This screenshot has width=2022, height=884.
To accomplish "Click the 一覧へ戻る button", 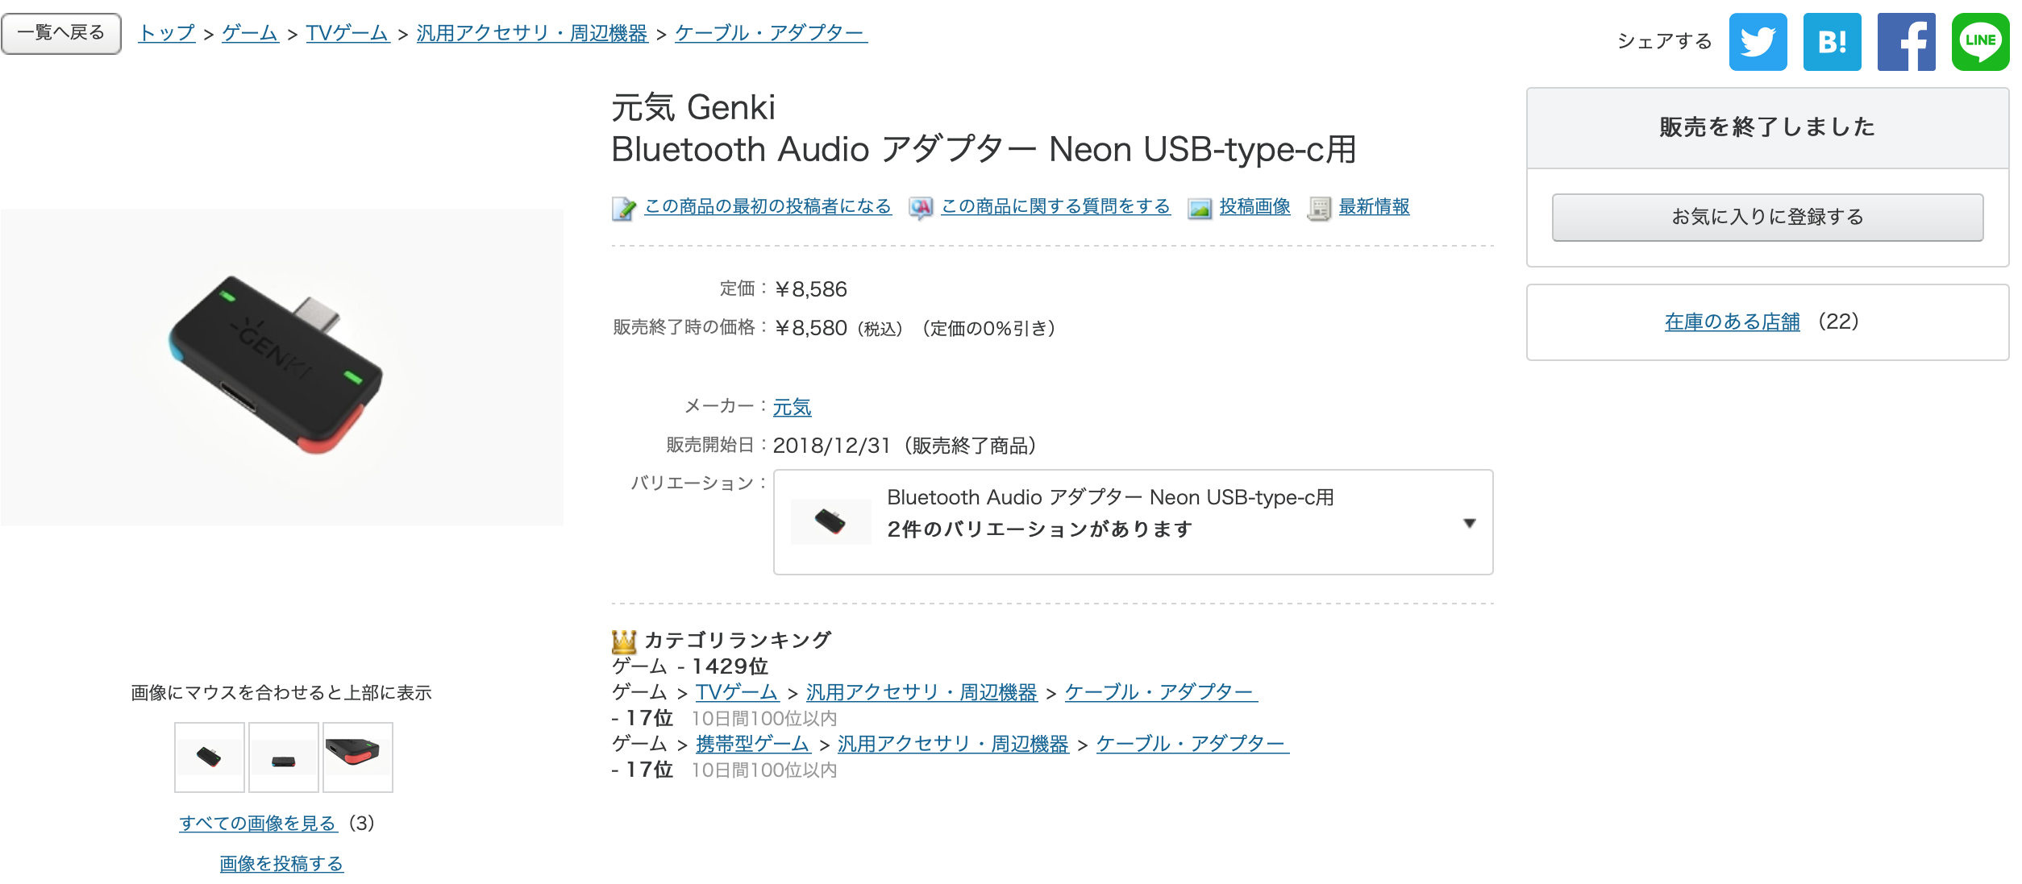I will point(61,33).
